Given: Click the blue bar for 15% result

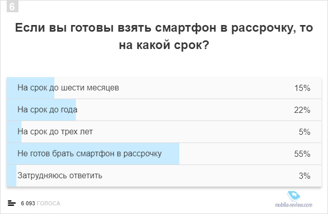Looking at the screenshot, I should (31, 88).
